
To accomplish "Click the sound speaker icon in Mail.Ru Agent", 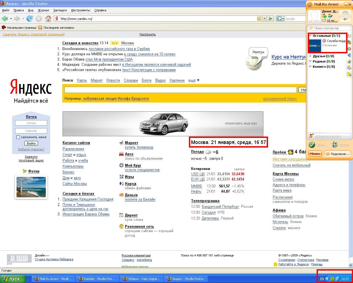I will 349,55.
